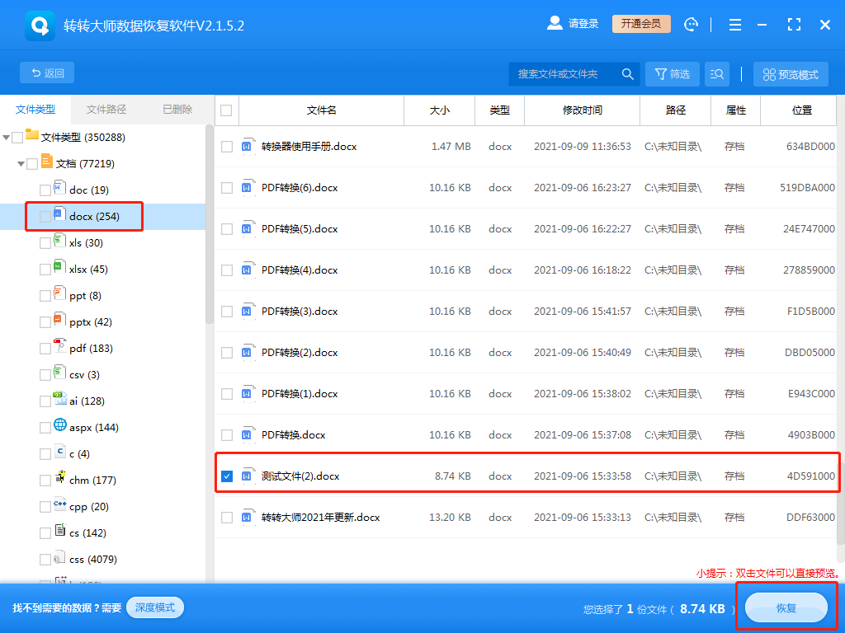
Task: Click the 类型 column header
Action: click(x=499, y=110)
